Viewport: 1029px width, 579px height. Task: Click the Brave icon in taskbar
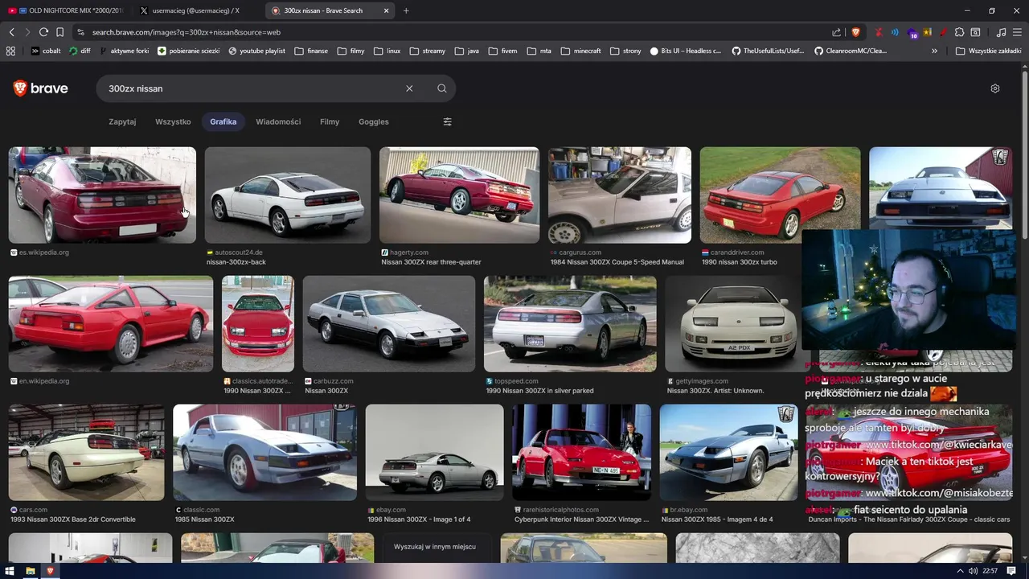point(50,571)
